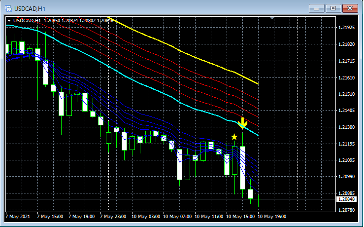Click the price scale value 1.21820
The height and width of the screenshot is (227, 364).
coord(347,44)
